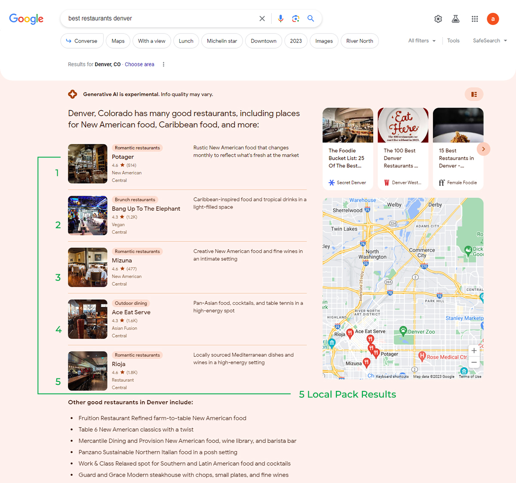Open the more options dots beside Choose area
This screenshot has height=483, width=516.
click(163, 65)
